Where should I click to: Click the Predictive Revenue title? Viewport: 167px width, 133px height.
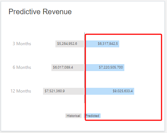click(x=40, y=12)
